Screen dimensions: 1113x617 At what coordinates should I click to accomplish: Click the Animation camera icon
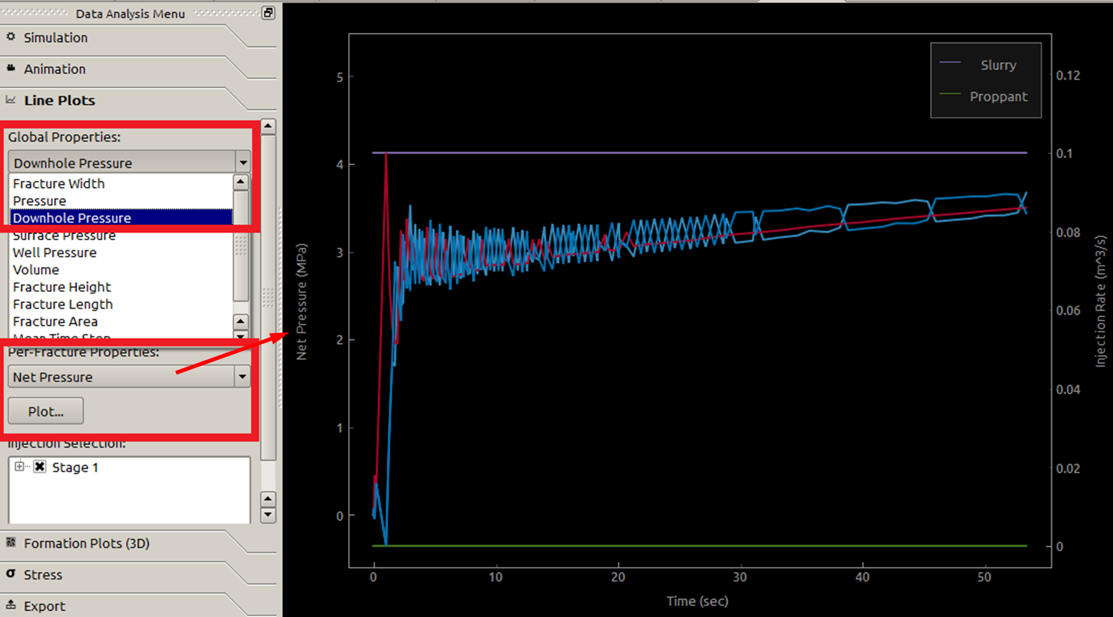[x=11, y=67]
